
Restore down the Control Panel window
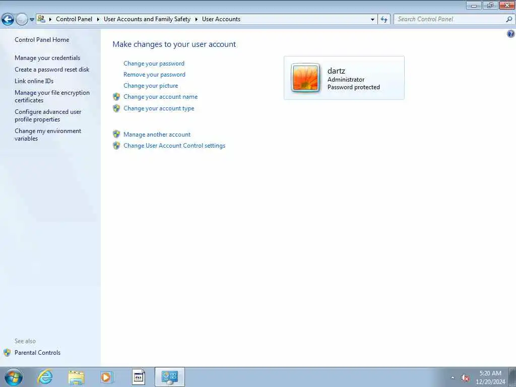coord(490,5)
